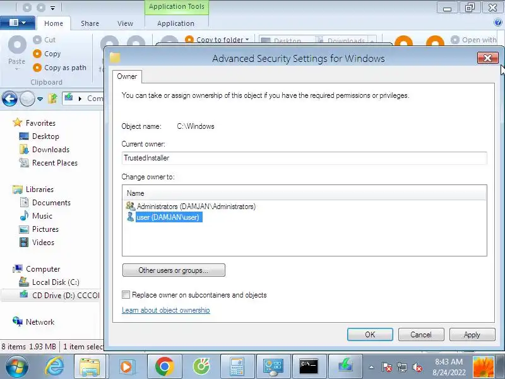
Task: Open the blue File menu button
Action: pos(18,23)
